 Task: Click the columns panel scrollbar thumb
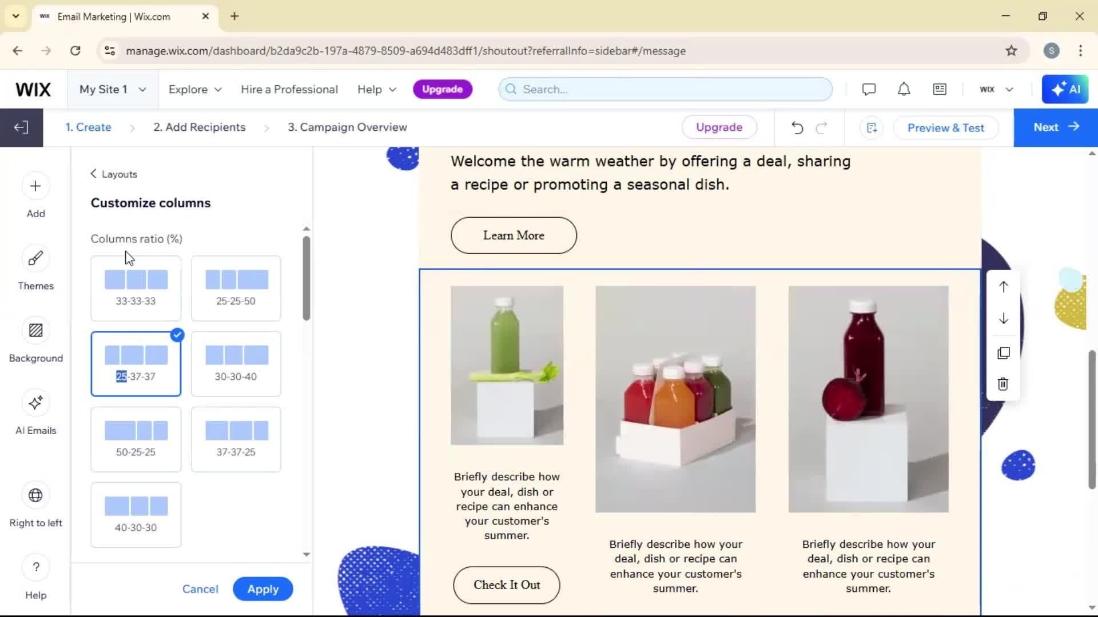tap(306, 278)
